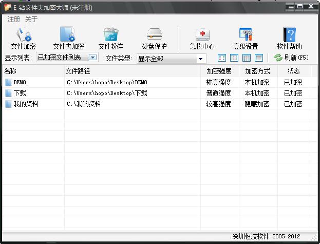Click the 刷新 (F5) refresh button

[x=291, y=58]
